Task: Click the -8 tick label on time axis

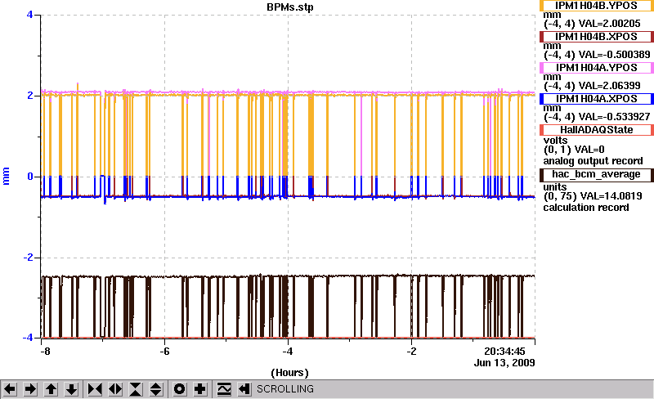Action: coord(45,352)
